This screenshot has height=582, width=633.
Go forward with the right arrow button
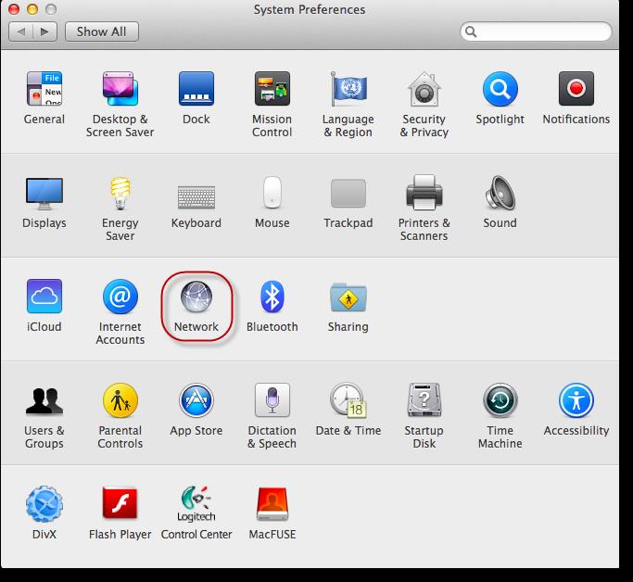[x=44, y=32]
